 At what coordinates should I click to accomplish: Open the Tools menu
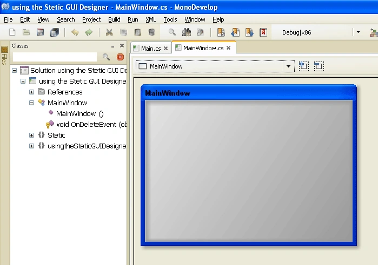170,19
